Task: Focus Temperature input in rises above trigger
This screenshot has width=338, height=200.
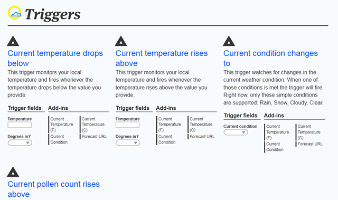Action: point(127,125)
